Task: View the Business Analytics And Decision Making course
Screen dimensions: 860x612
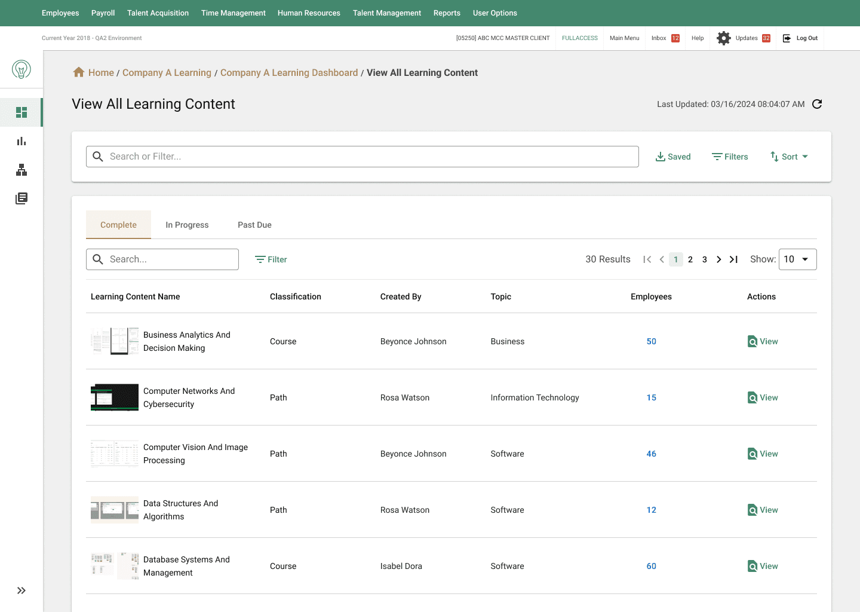Action: (763, 341)
